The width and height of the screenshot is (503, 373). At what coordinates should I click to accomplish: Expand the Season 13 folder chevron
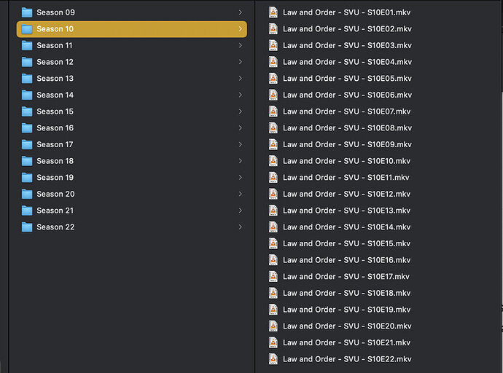click(241, 78)
